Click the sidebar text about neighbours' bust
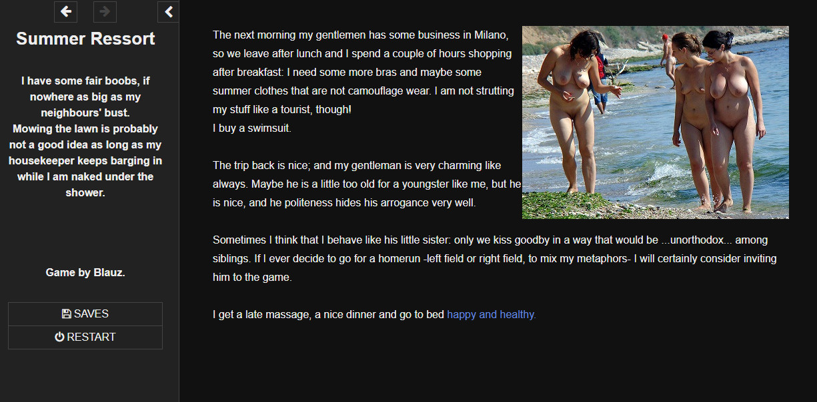 [x=85, y=97]
